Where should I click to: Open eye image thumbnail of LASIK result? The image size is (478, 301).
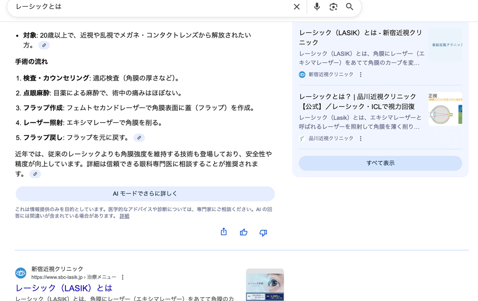pos(265,285)
